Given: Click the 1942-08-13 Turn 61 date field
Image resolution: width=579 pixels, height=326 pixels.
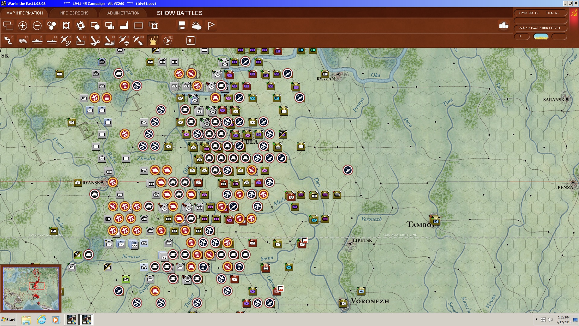Looking at the screenshot, I should click(x=540, y=13).
